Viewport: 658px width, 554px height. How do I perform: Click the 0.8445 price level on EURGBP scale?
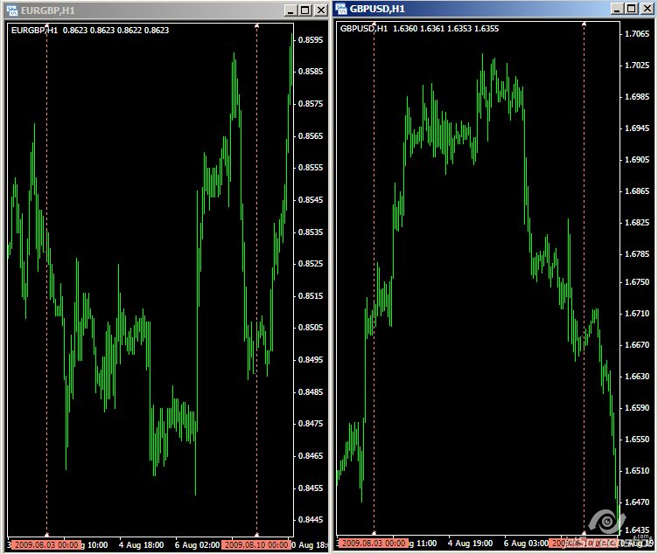point(311,520)
